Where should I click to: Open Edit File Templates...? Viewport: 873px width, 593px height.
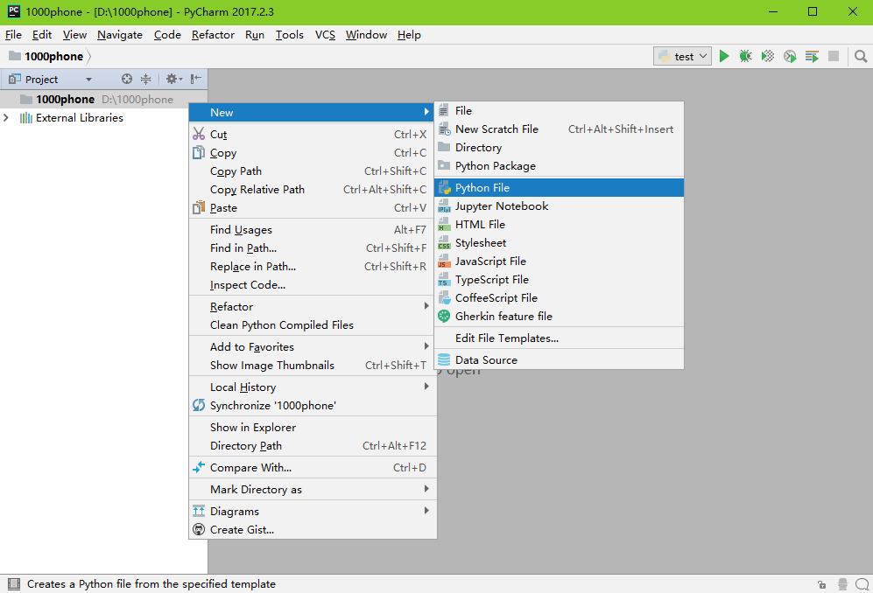pyautogui.click(x=559, y=338)
